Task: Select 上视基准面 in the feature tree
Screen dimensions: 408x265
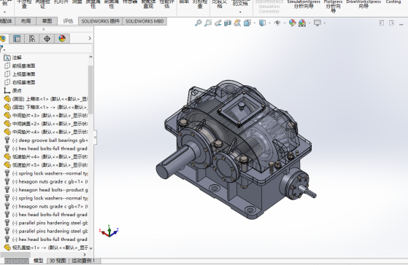Action: [x=23, y=74]
